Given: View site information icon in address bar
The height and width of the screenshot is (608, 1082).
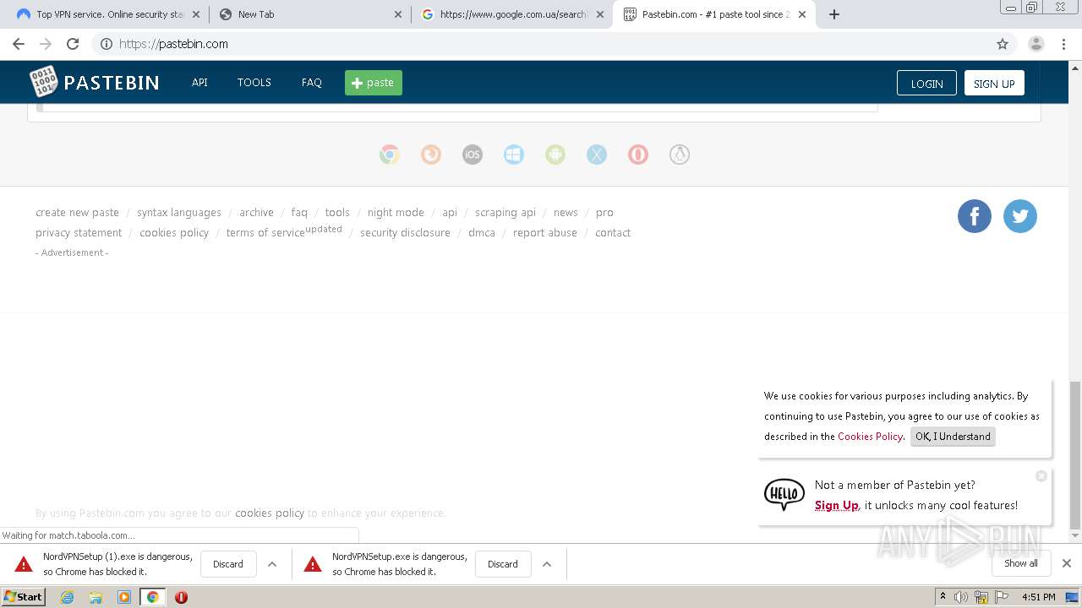Looking at the screenshot, I should [107, 44].
